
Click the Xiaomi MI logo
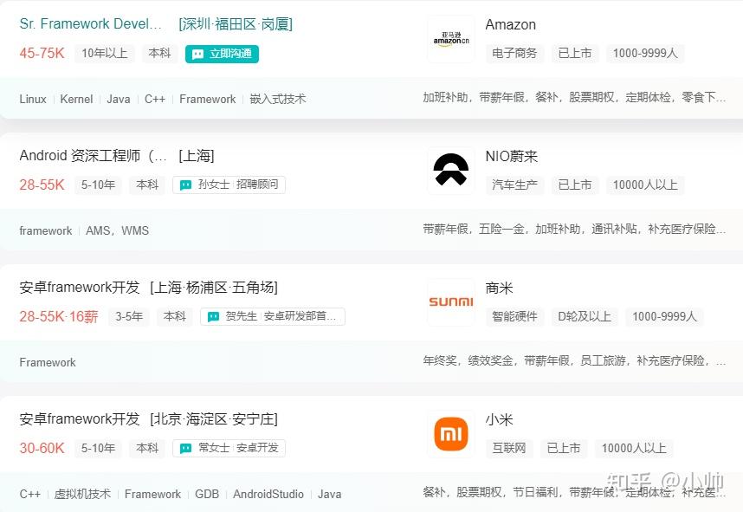450,434
